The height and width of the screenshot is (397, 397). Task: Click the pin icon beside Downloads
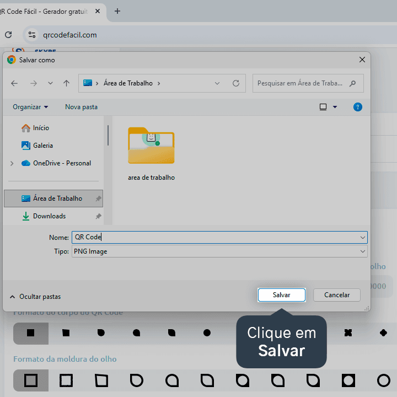[98, 216]
